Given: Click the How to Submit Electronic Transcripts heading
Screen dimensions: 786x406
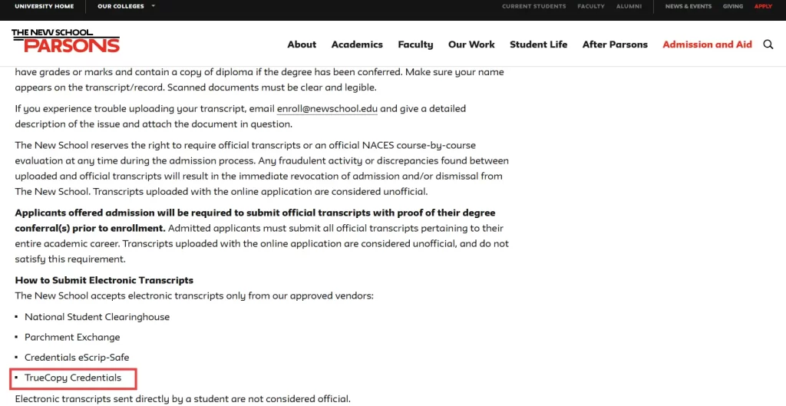Looking at the screenshot, I should (x=104, y=280).
